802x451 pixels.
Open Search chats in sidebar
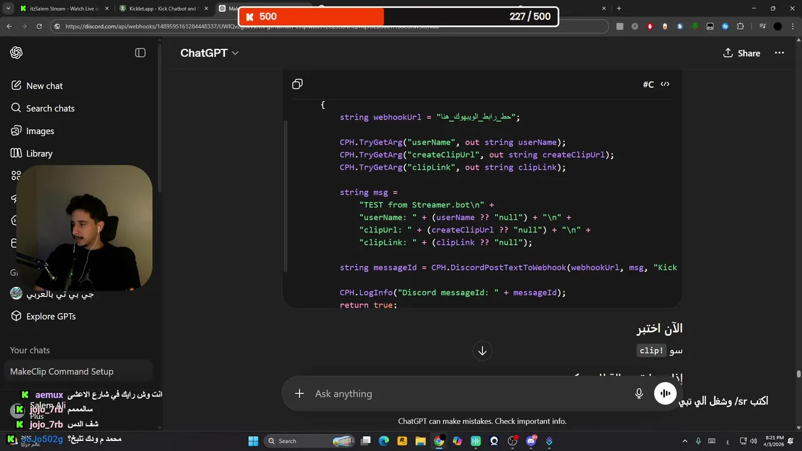(43, 108)
